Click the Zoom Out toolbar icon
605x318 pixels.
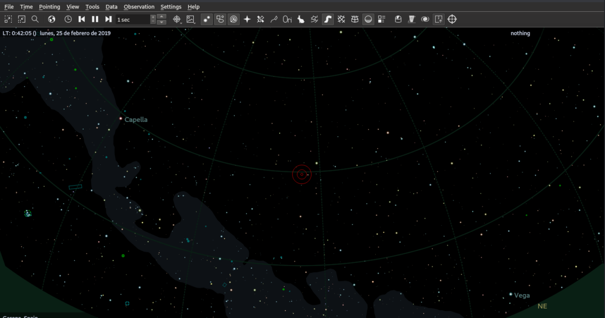(x=22, y=19)
